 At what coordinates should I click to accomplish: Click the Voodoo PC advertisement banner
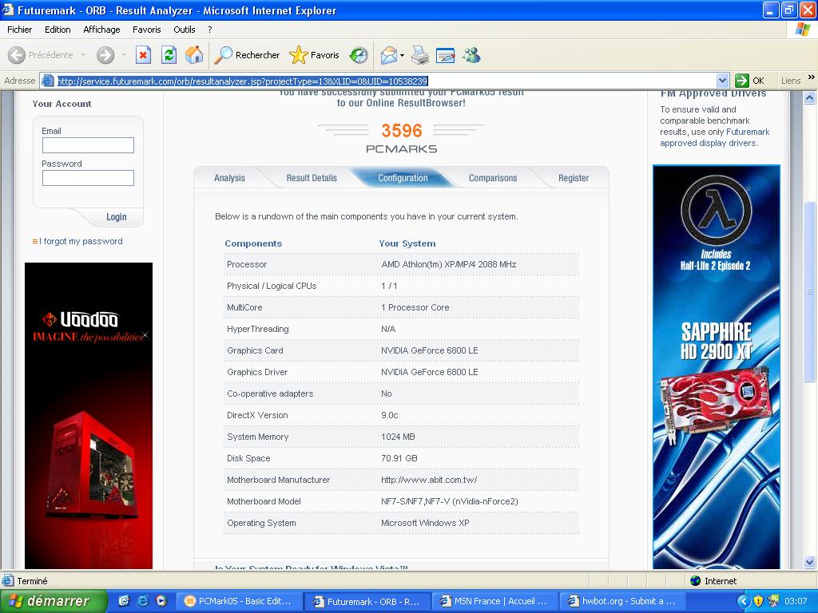[89, 415]
